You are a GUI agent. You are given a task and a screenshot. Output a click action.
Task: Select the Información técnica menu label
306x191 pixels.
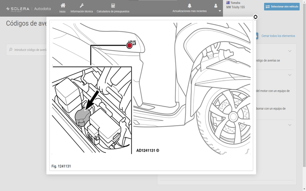coord(81,12)
